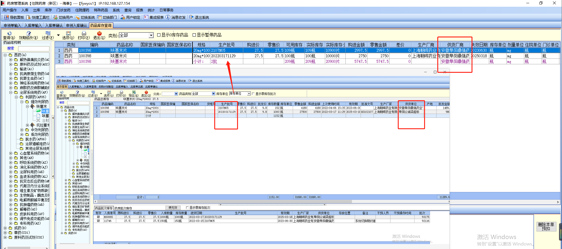Open 效期修改(E) edit tool
Image resolution: width=562 pixels, height=249 pixels.
tap(28, 34)
